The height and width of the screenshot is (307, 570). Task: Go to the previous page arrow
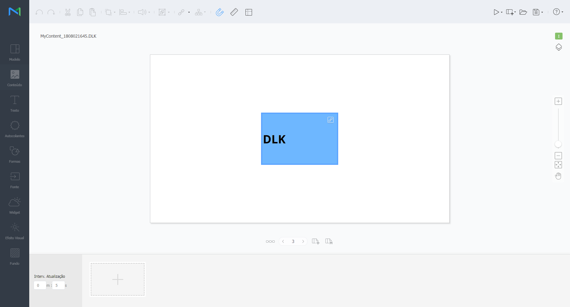coord(283,241)
